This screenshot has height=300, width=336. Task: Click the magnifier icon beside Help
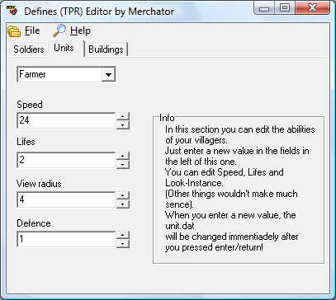click(x=59, y=30)
